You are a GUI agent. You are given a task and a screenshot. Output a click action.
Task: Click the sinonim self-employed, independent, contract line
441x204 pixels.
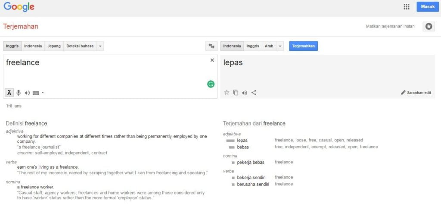(62, 153)
